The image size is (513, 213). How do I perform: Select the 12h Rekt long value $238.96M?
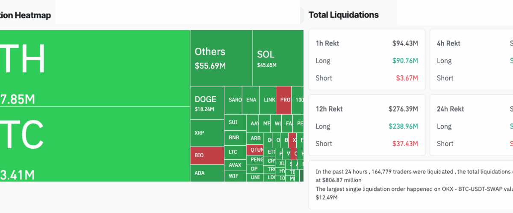pyautogui.click(x=403, y=126)
